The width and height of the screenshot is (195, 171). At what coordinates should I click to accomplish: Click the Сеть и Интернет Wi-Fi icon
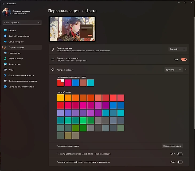[5, 42]
